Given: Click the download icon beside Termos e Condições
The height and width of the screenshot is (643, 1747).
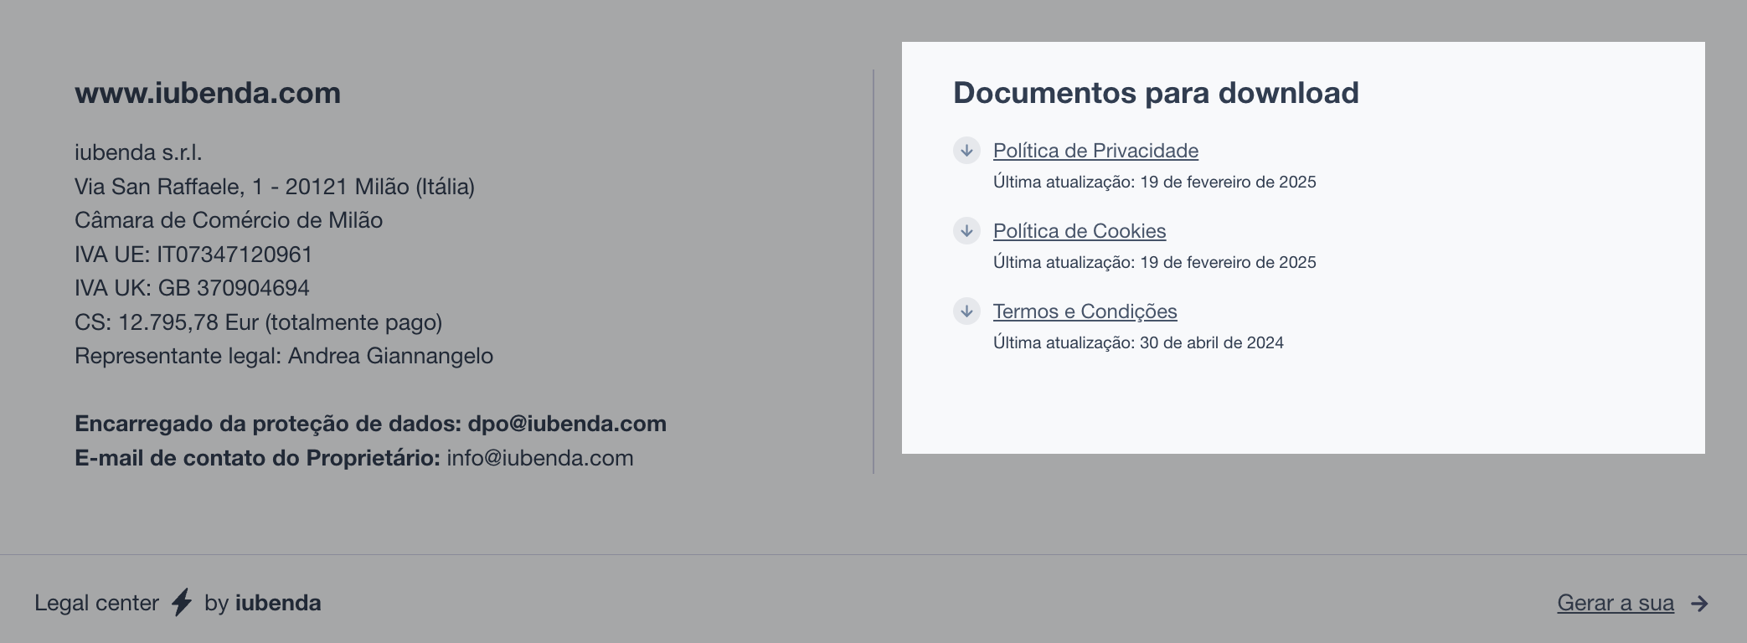Looking at the screenshot, I should coord(966,311).
